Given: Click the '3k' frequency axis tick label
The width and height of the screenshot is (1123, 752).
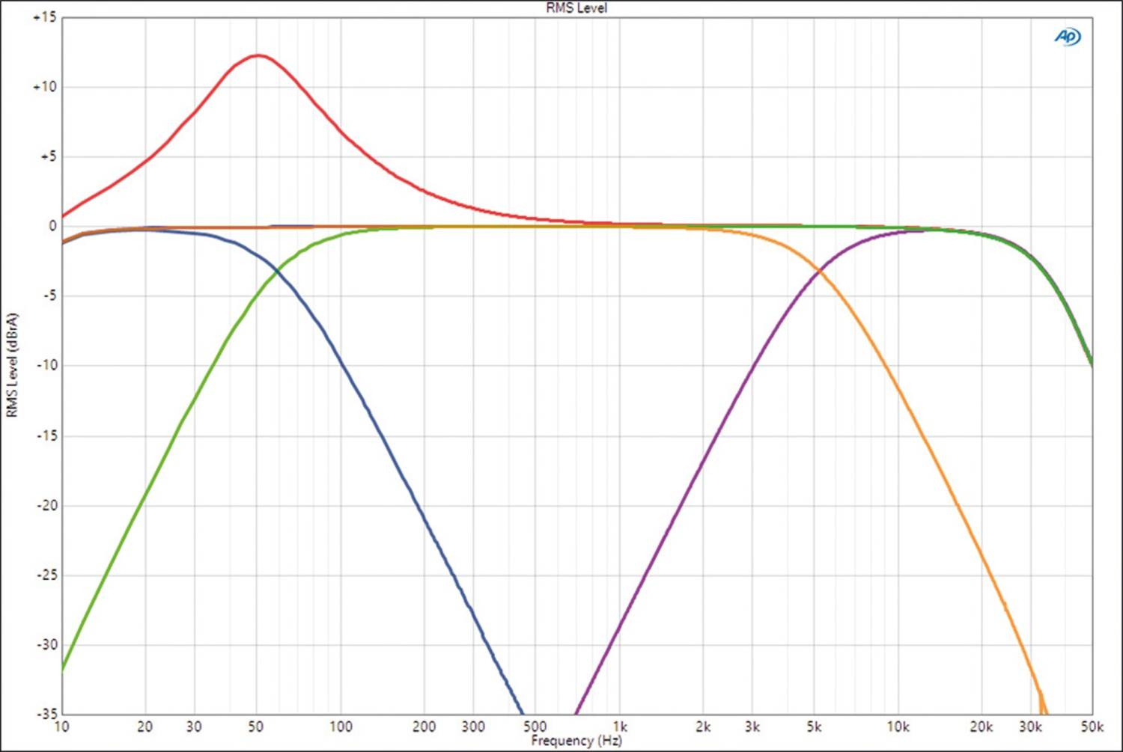Looking at the screenshot, I should pyautogui.click(x=752, y=727).
